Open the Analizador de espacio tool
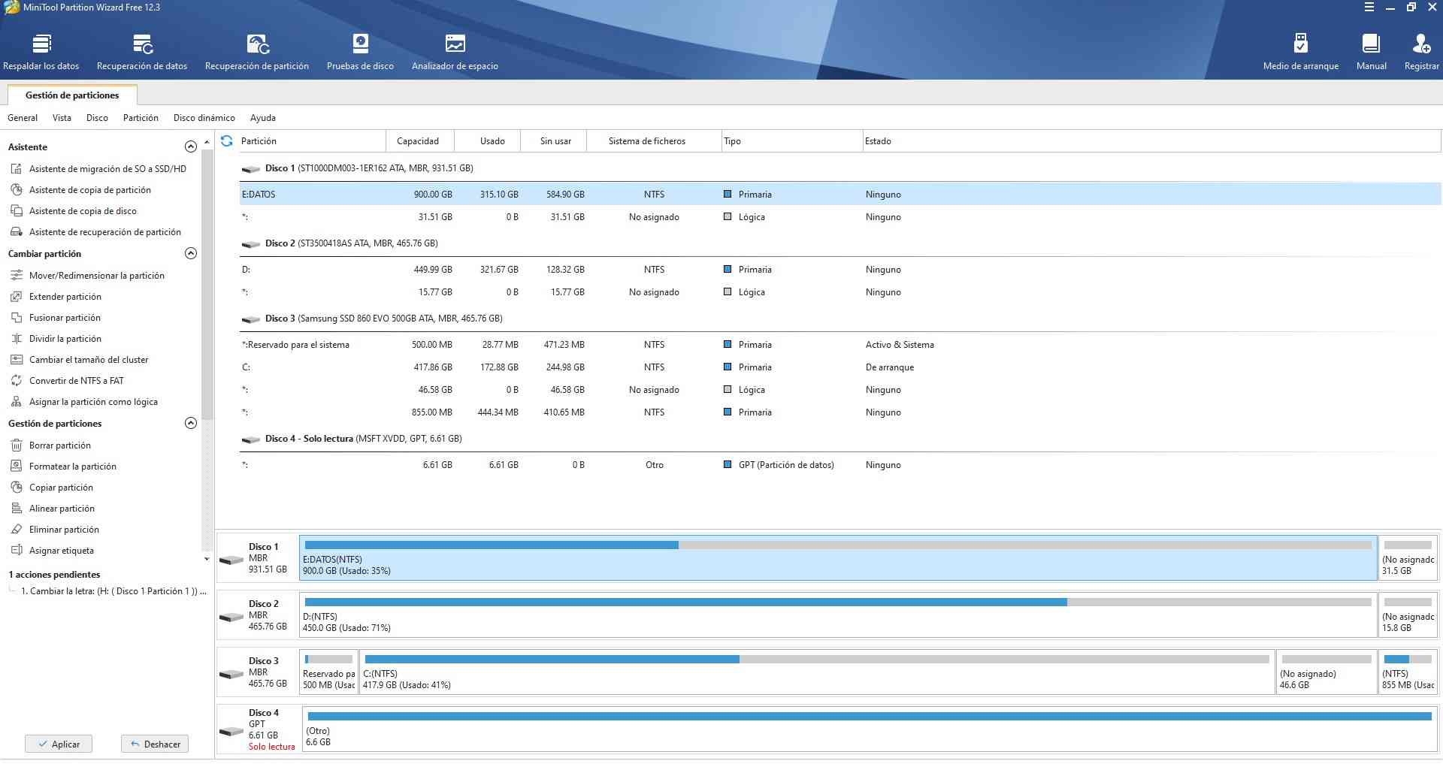1443x767 pixels. [455, 52]
